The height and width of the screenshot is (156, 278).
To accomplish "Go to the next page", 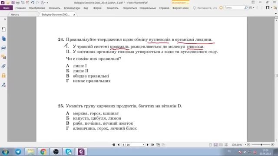I will (148, 145).
